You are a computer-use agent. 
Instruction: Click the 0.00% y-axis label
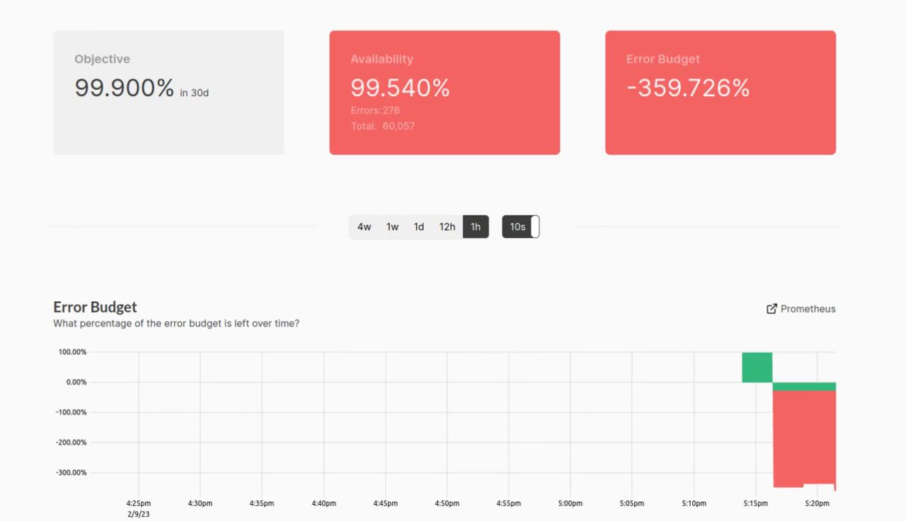pos(75,382)
